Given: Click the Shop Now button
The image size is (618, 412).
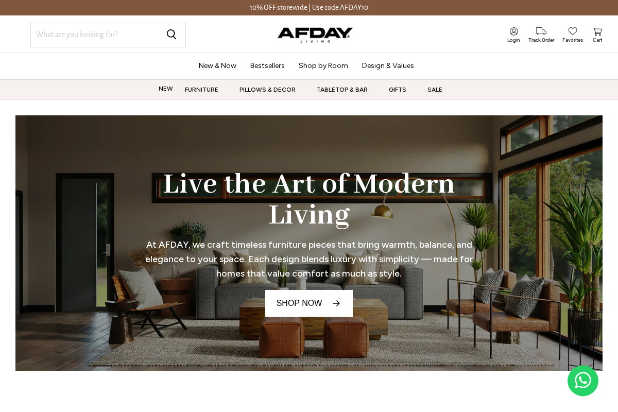Looking at the screenshot, I should click(309, 303).
